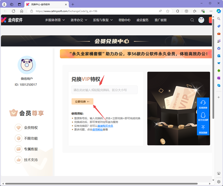Image resolution: width=223 pixels, height=186 pixels.
Task: Select the 政企服务 menu item
Action: coord(142,20)
